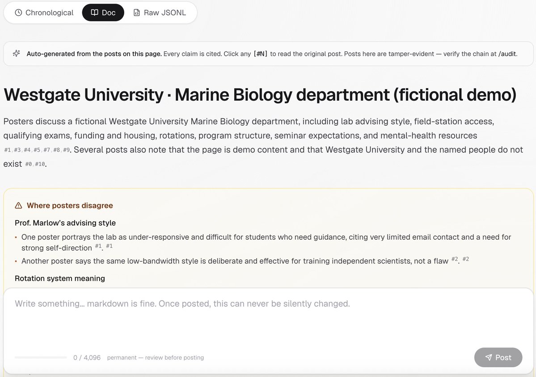Click the clock icon beside Chronological

[18, 13]
